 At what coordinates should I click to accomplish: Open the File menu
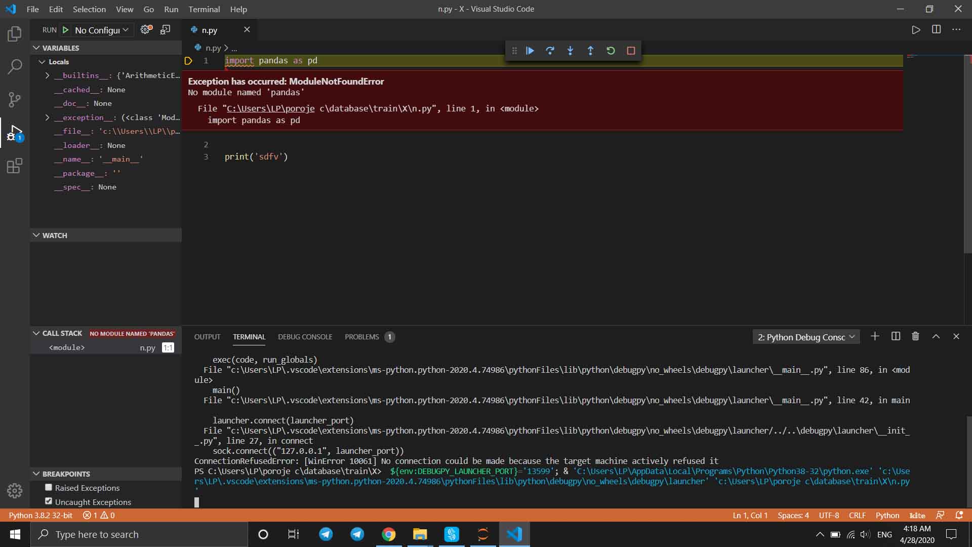pos(32,9)
